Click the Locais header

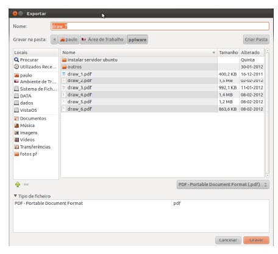[x=36, y=52]
